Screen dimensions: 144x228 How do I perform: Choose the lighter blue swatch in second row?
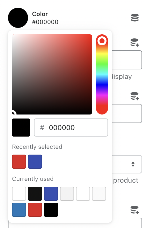coord(19,210)
